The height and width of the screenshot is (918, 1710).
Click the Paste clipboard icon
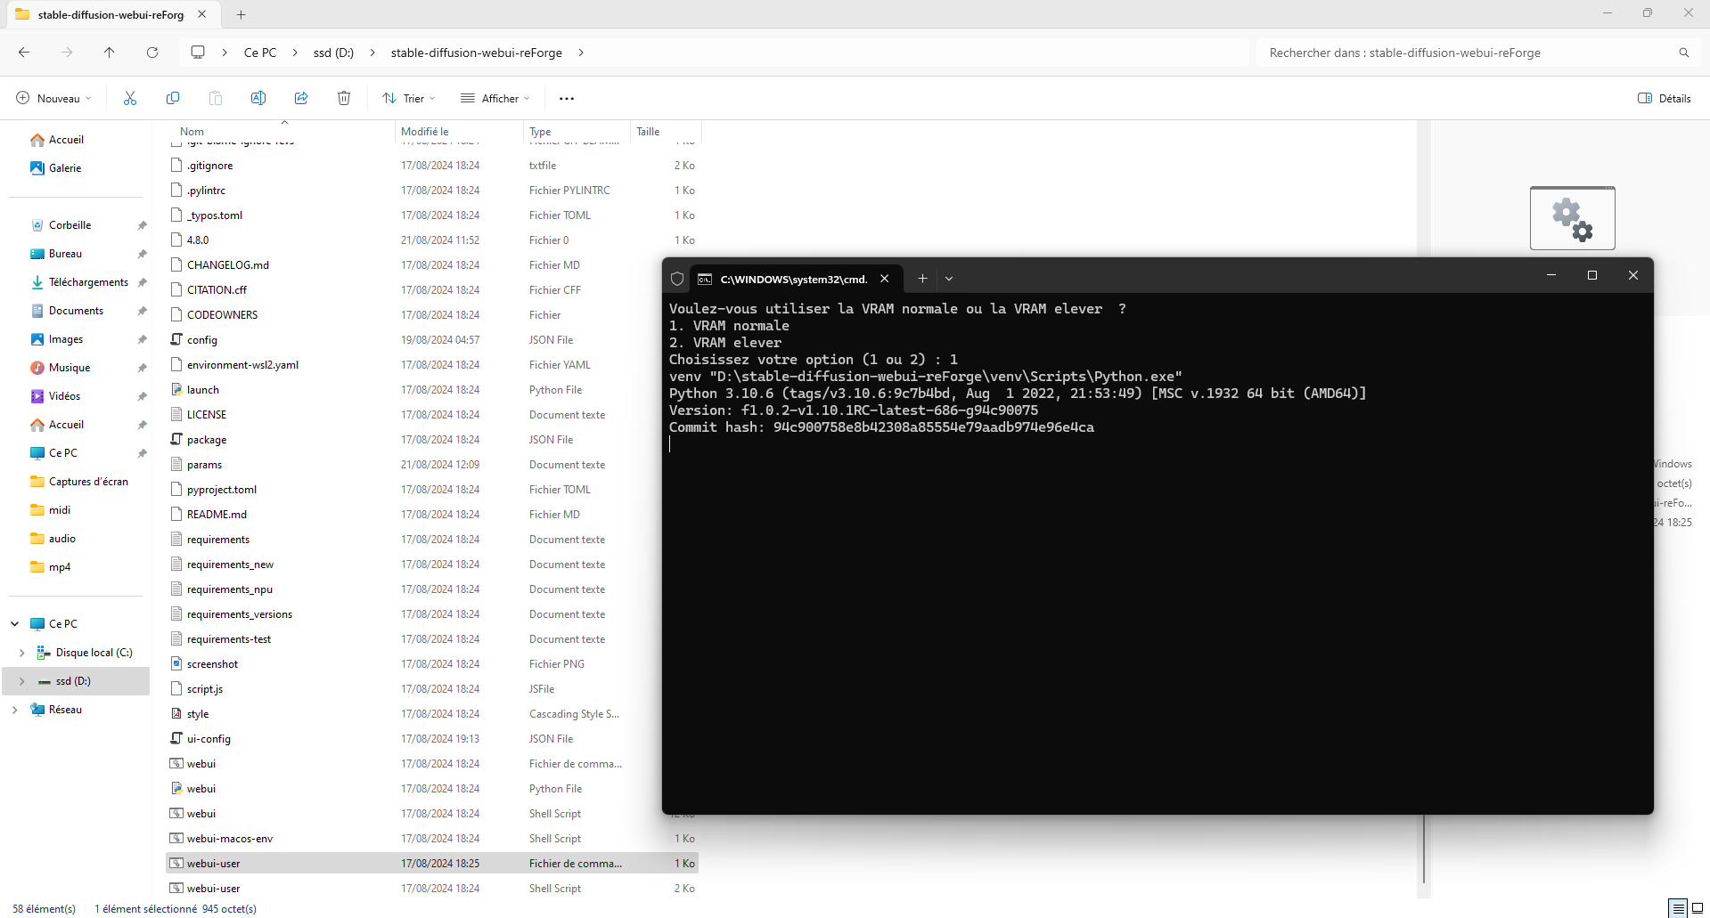point(216,98)
